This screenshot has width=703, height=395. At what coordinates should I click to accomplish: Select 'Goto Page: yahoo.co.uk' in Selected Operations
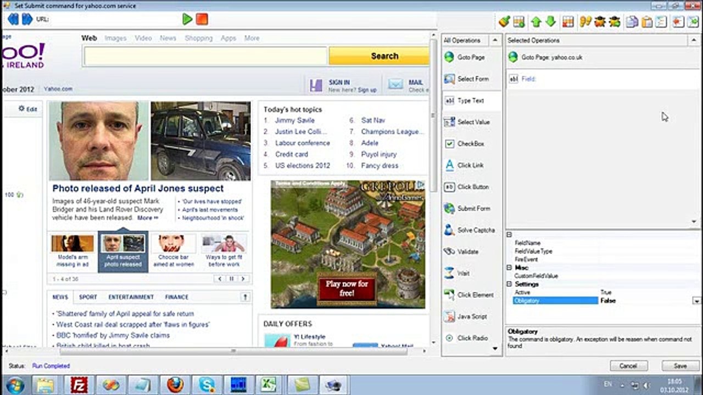[x=602, y=57]
